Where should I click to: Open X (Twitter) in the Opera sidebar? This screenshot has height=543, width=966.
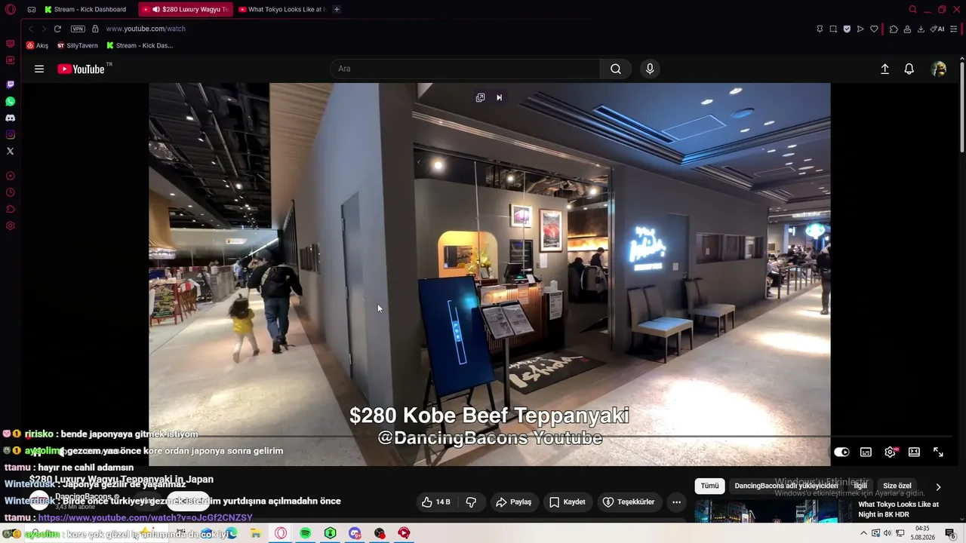tap(11, 151)
